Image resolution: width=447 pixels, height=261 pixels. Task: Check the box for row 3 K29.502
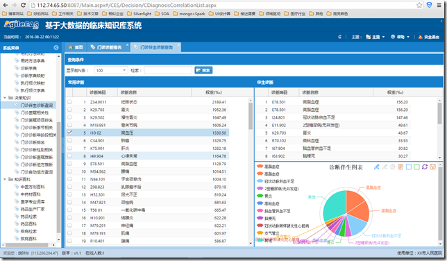[69, 117]
